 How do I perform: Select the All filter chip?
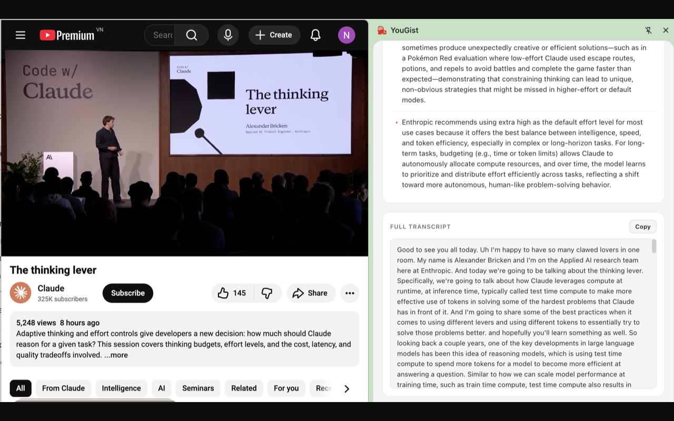click(21, 388)
